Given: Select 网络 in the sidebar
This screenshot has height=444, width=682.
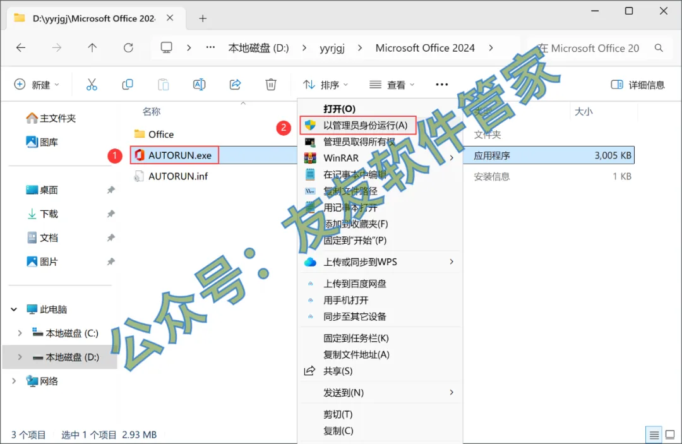Looking at the screenshot, I should (x=42, y=381).
